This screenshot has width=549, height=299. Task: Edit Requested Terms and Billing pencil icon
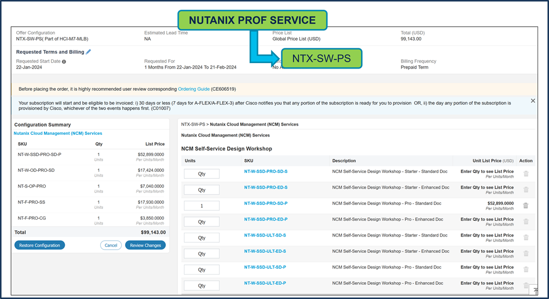coord(89,52)
